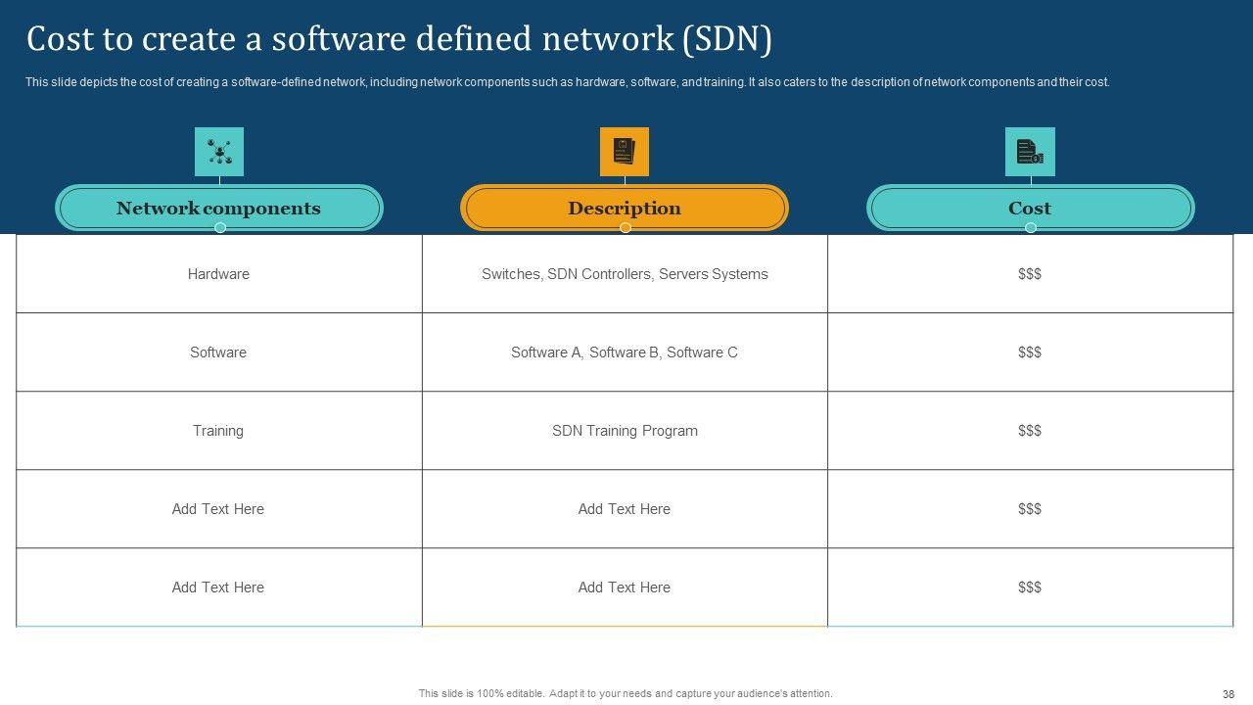Click the invoice icon above Cost
Screen dimensions: 1253x705
[x=1030, y=152]
